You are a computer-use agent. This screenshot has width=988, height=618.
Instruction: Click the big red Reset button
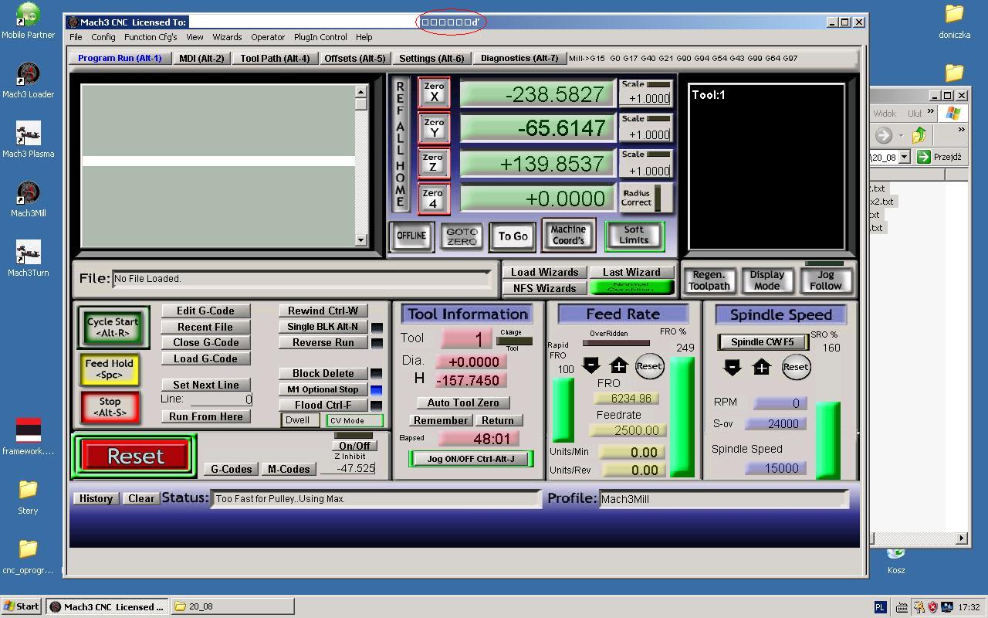coord(135,456)
